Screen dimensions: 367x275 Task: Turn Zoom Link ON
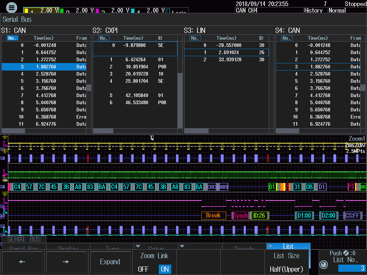point(165,269)
